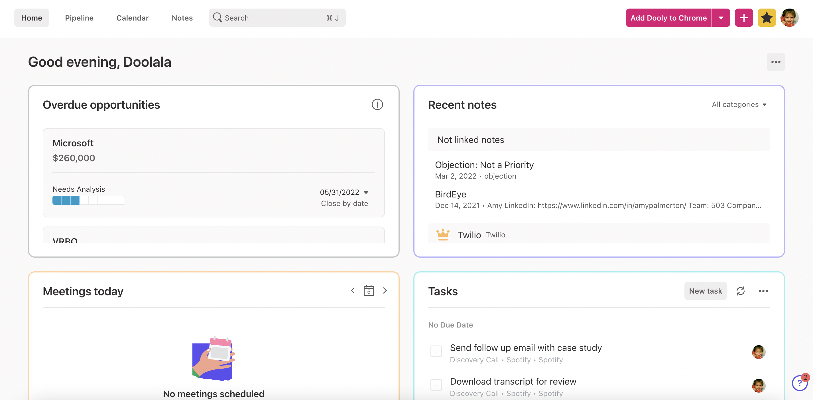This screenshot has width=813, height=400.
Task: Open the yellow star favorites icon
Action: (x=767, y=18)
